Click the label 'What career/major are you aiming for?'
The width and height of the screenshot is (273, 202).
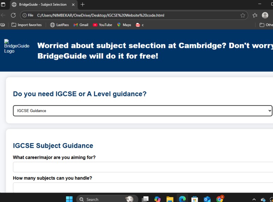(54, 158)
